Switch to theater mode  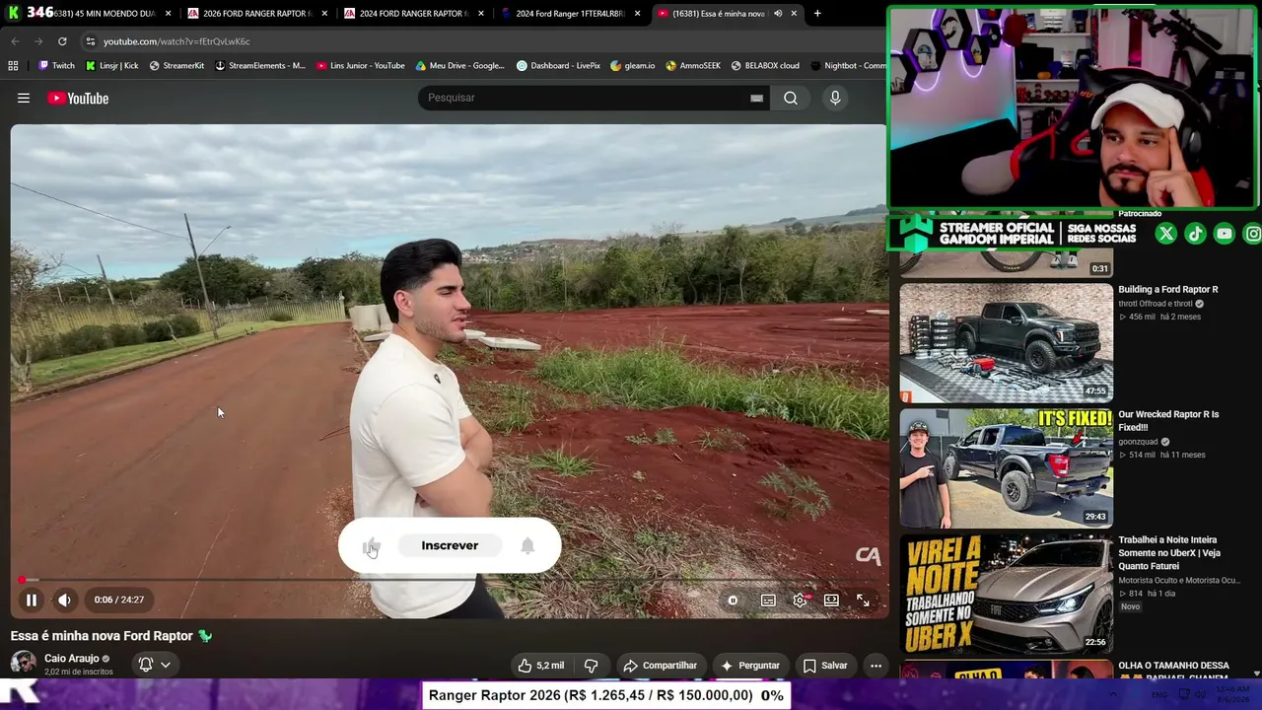[831, 601]
